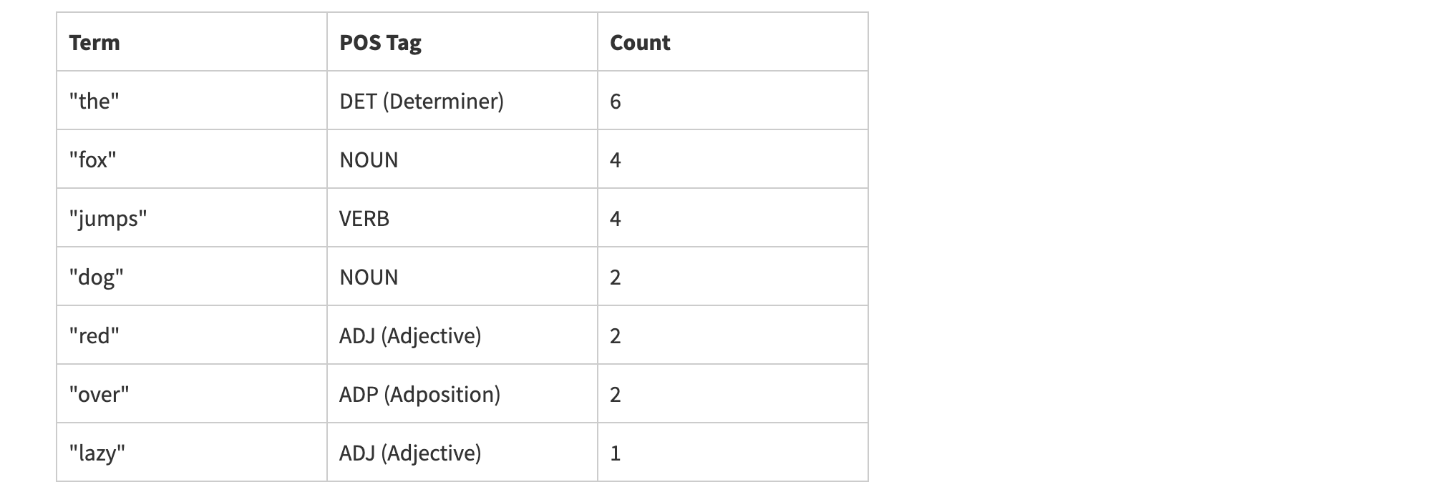Image resolution: width=1433 pixels, height=492 pixels.
Task: Click the count 6 cell
Action: 616,102
